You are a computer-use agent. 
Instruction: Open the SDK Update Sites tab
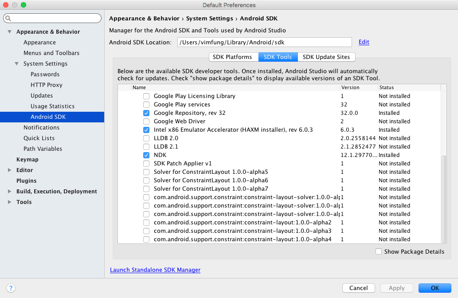click(326, 57)
